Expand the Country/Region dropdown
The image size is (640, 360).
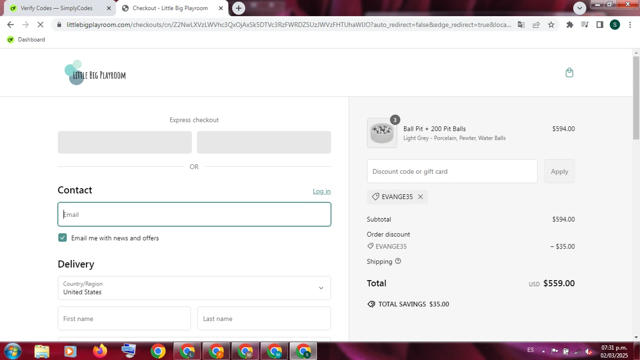point(194,288)
